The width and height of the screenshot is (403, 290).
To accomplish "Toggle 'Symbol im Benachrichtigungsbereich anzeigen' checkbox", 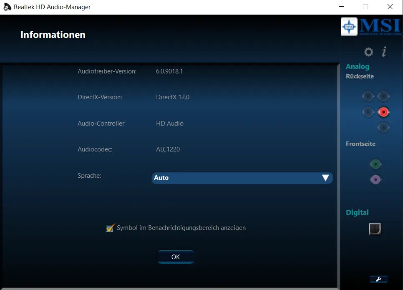I will click(x=110, y=228).
